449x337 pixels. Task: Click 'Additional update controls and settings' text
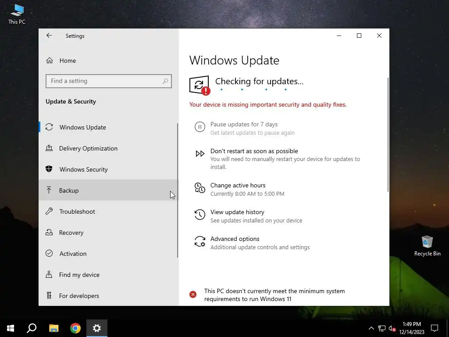pos(260,247)
